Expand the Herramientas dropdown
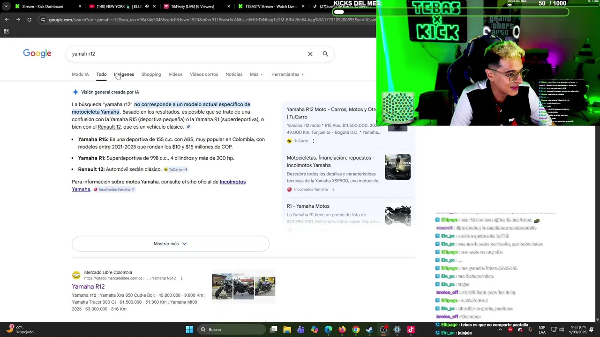 pyautogui.click(x=287, y=74)
